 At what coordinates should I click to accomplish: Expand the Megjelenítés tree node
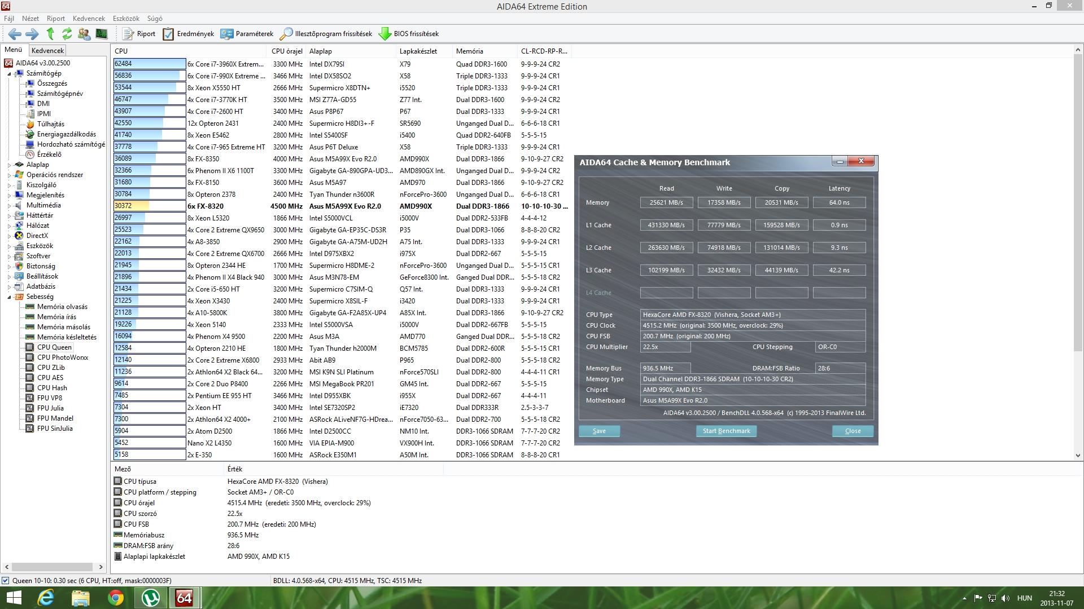(x=10, y=196)
